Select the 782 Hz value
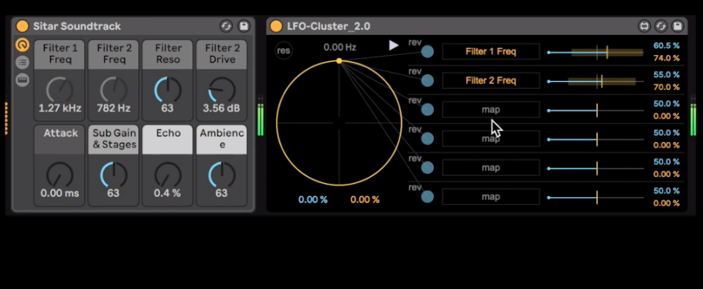This screenshot has height=289, width=703. click(114, 109)
